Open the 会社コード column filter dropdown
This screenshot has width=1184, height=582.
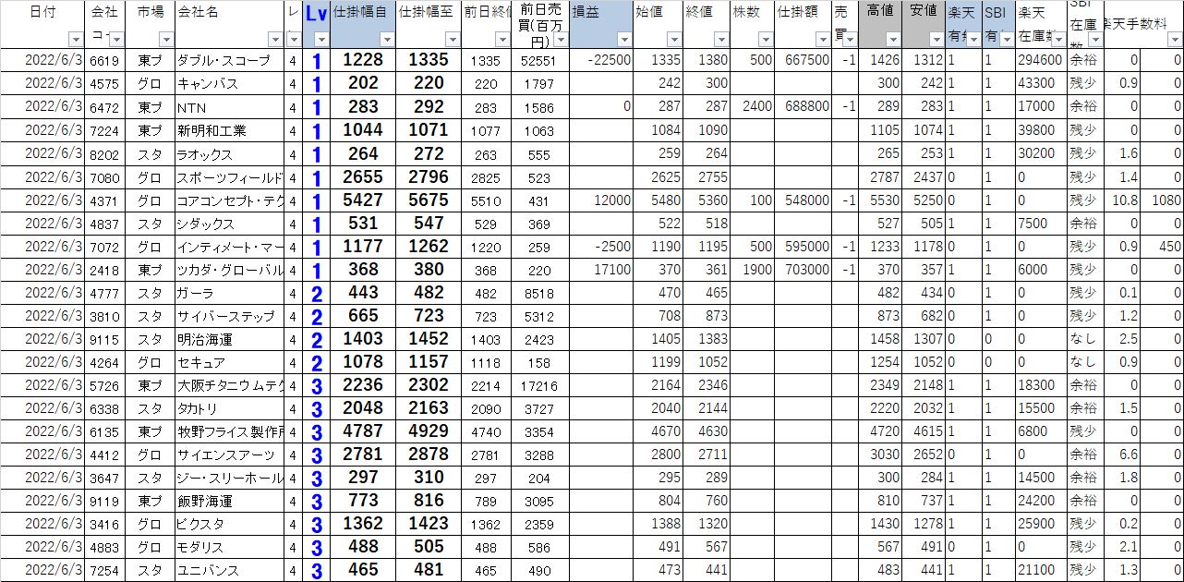[115, 39]
